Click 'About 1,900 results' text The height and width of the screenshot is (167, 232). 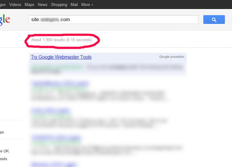[x=48, y=40]
